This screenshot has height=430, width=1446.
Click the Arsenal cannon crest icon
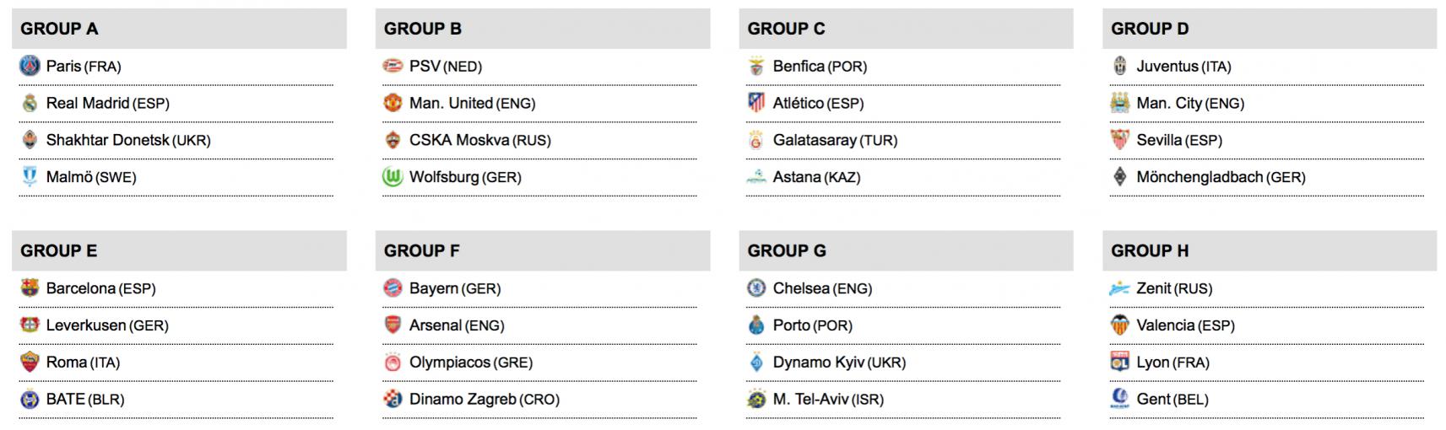tap(393, 325)
